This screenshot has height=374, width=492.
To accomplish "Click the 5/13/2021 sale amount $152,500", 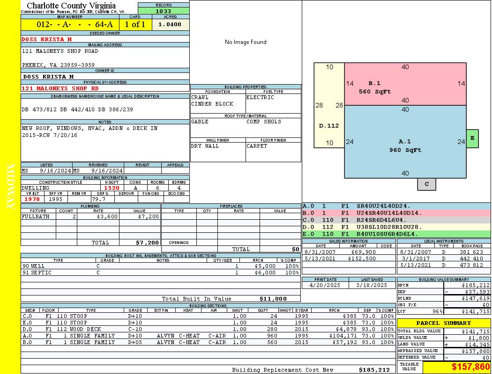I will click(362, 259).
